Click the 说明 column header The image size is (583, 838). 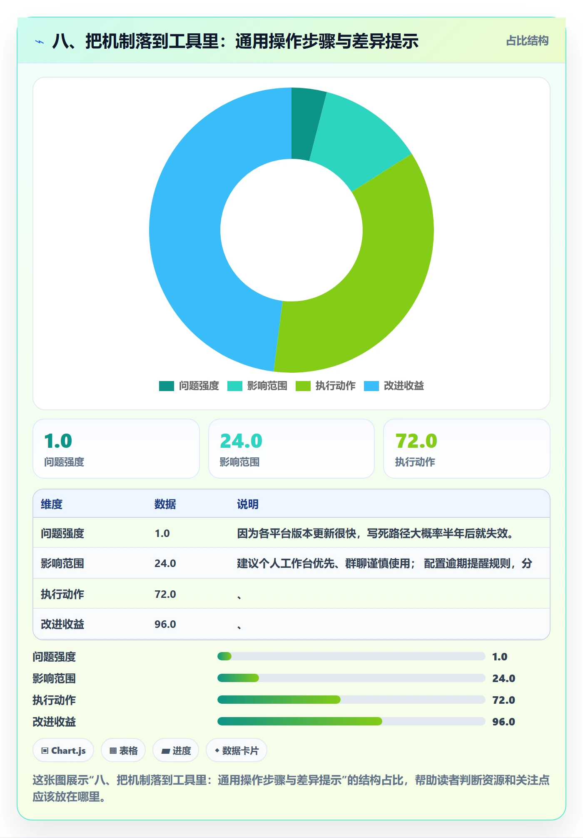tap(248, 504)
